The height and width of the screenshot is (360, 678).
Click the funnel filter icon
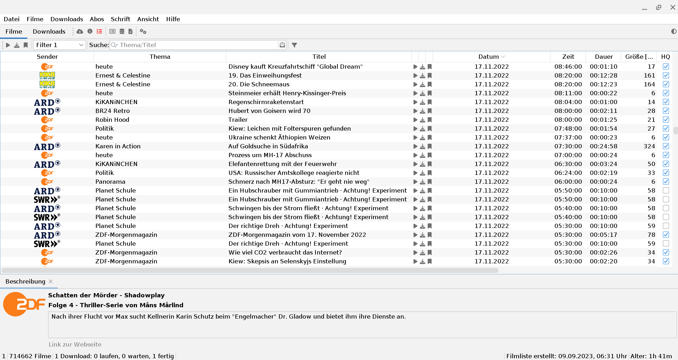pyautogui.click(x=294, y=45)
